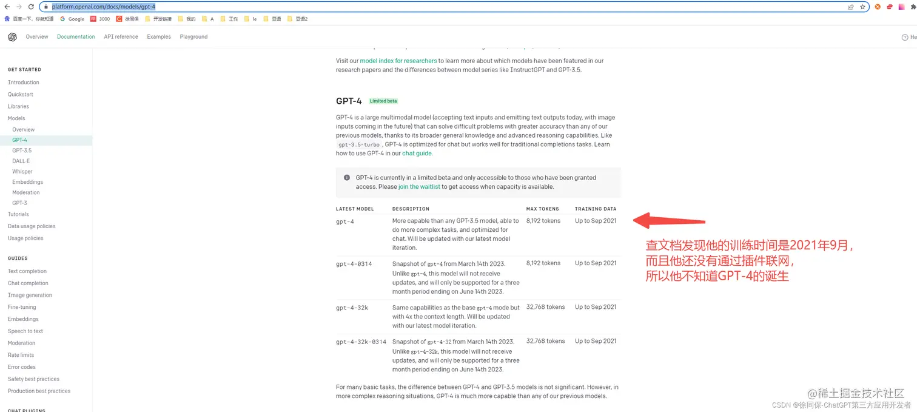
Task: Select GPT-3.5 in the sidebar
Action: click(22, 150)
